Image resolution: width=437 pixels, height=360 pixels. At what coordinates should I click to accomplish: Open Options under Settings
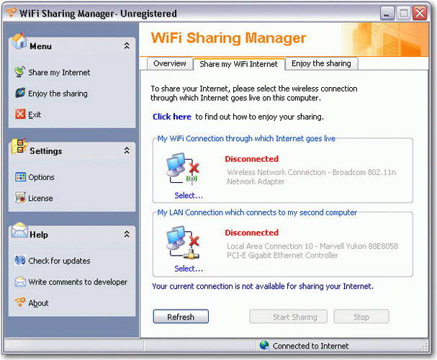(x=41, y=177)
